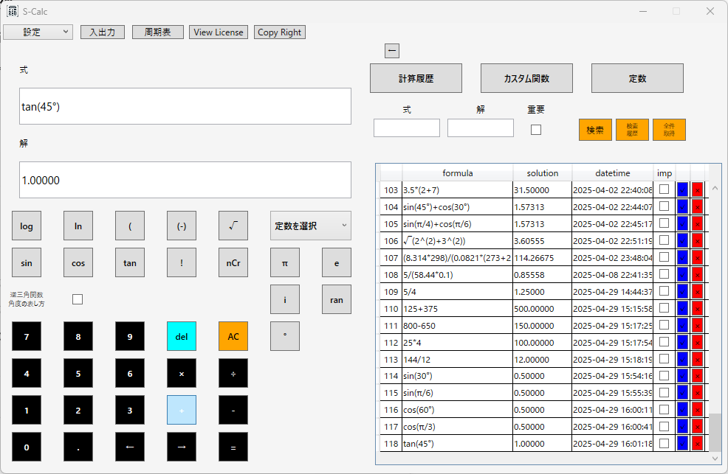Move cursor right with → key
The image size is (728, 474).
(x=182, y=447)
